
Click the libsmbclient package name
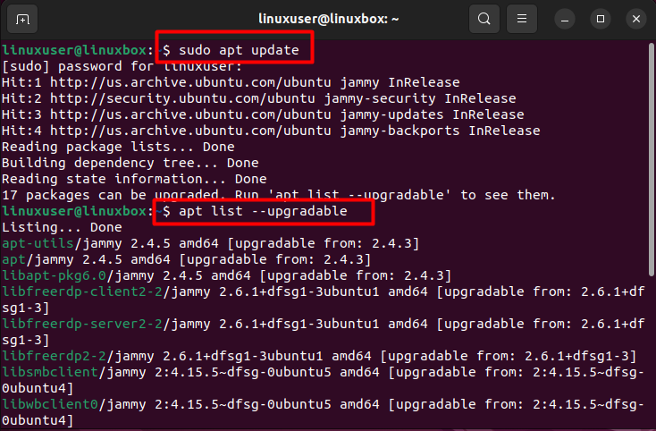coord(50,372)
